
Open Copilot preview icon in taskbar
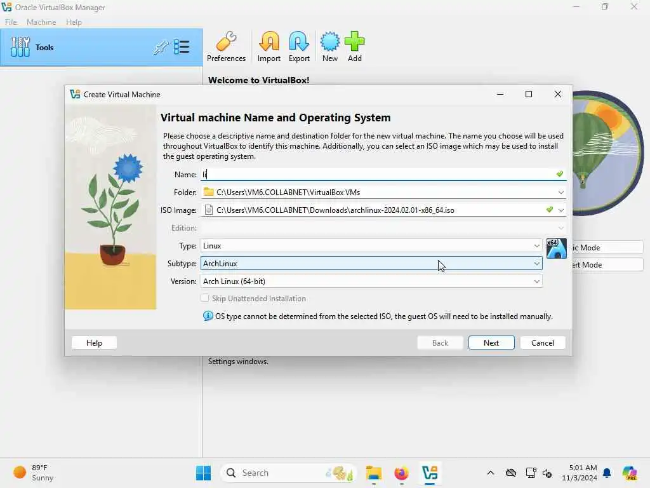(x=629, y=473)
